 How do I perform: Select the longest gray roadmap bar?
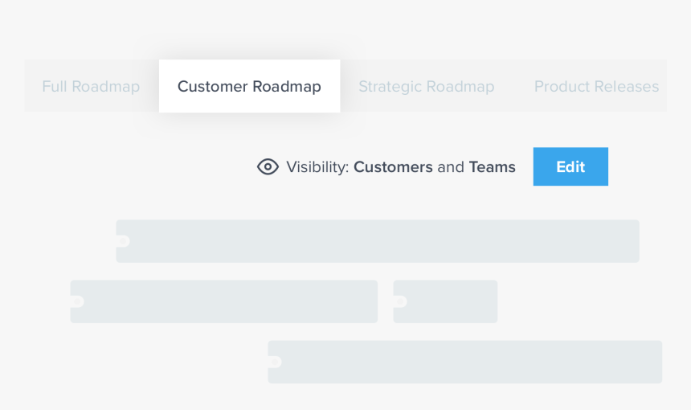pyautogui.click(x=378, y=241)
